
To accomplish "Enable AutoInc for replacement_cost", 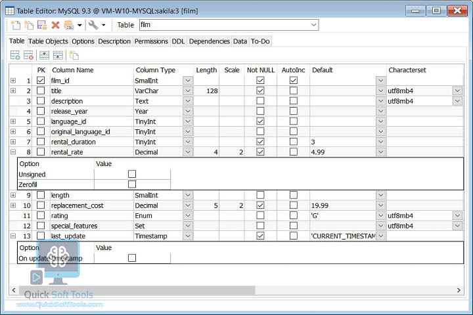I will click(x=293, y=205).
